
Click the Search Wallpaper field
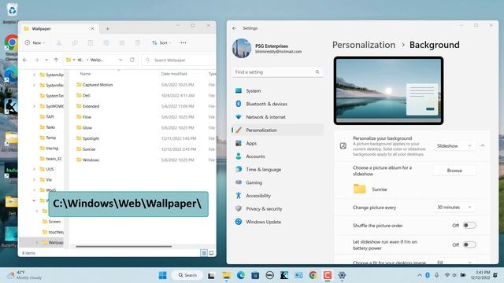coord(177,60)
